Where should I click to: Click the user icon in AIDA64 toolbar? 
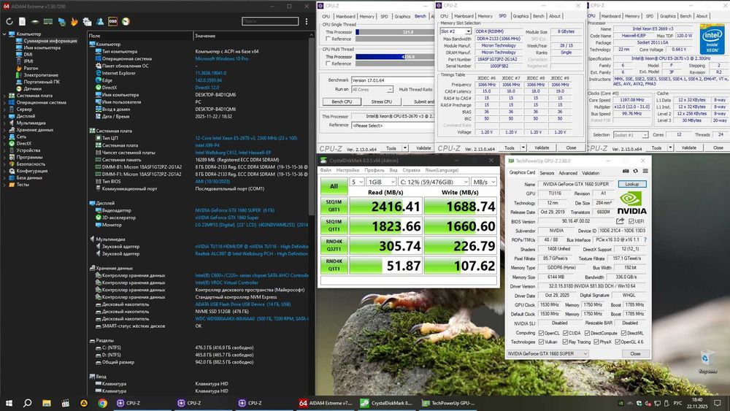pos(99,21)
